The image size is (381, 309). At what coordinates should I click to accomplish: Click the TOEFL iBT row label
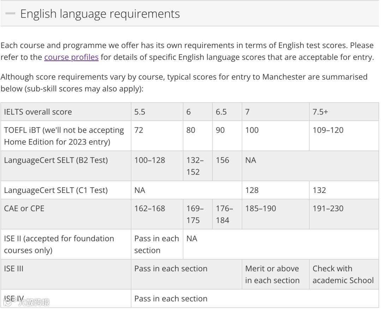pyautogui.click(x=64, y=136)
